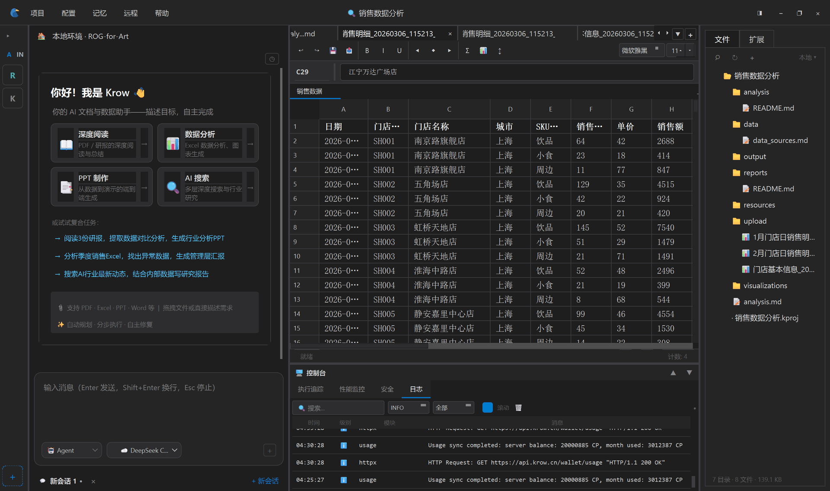Screen dimensions: 830x491
Task: Insert chart using the chart toolbar icon
Action: pyautogui.click(x=483, y=51)
